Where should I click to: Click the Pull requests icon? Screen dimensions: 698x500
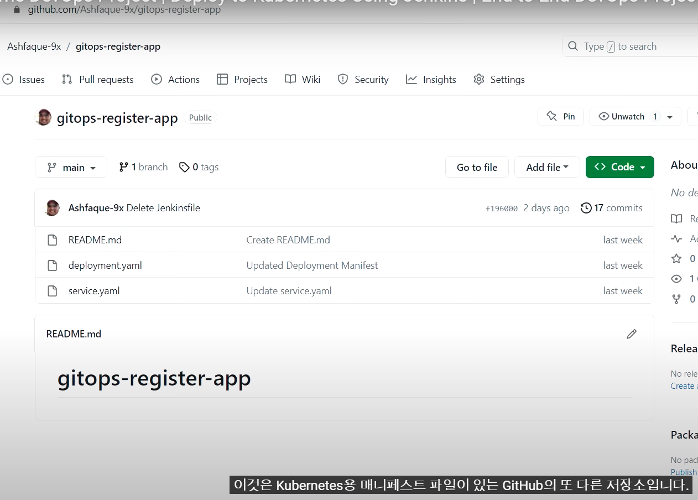(67, 80)
